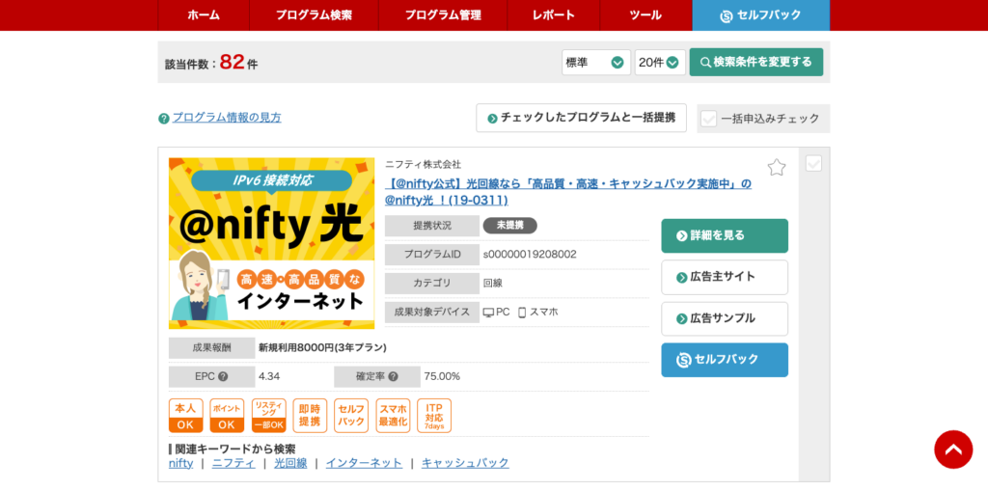The image size is (988, 491).
Task: Click the 本人OK badge icon
Action: tap(186, 416)
